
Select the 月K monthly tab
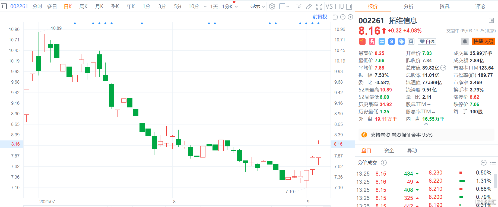(x=99, y=6)
